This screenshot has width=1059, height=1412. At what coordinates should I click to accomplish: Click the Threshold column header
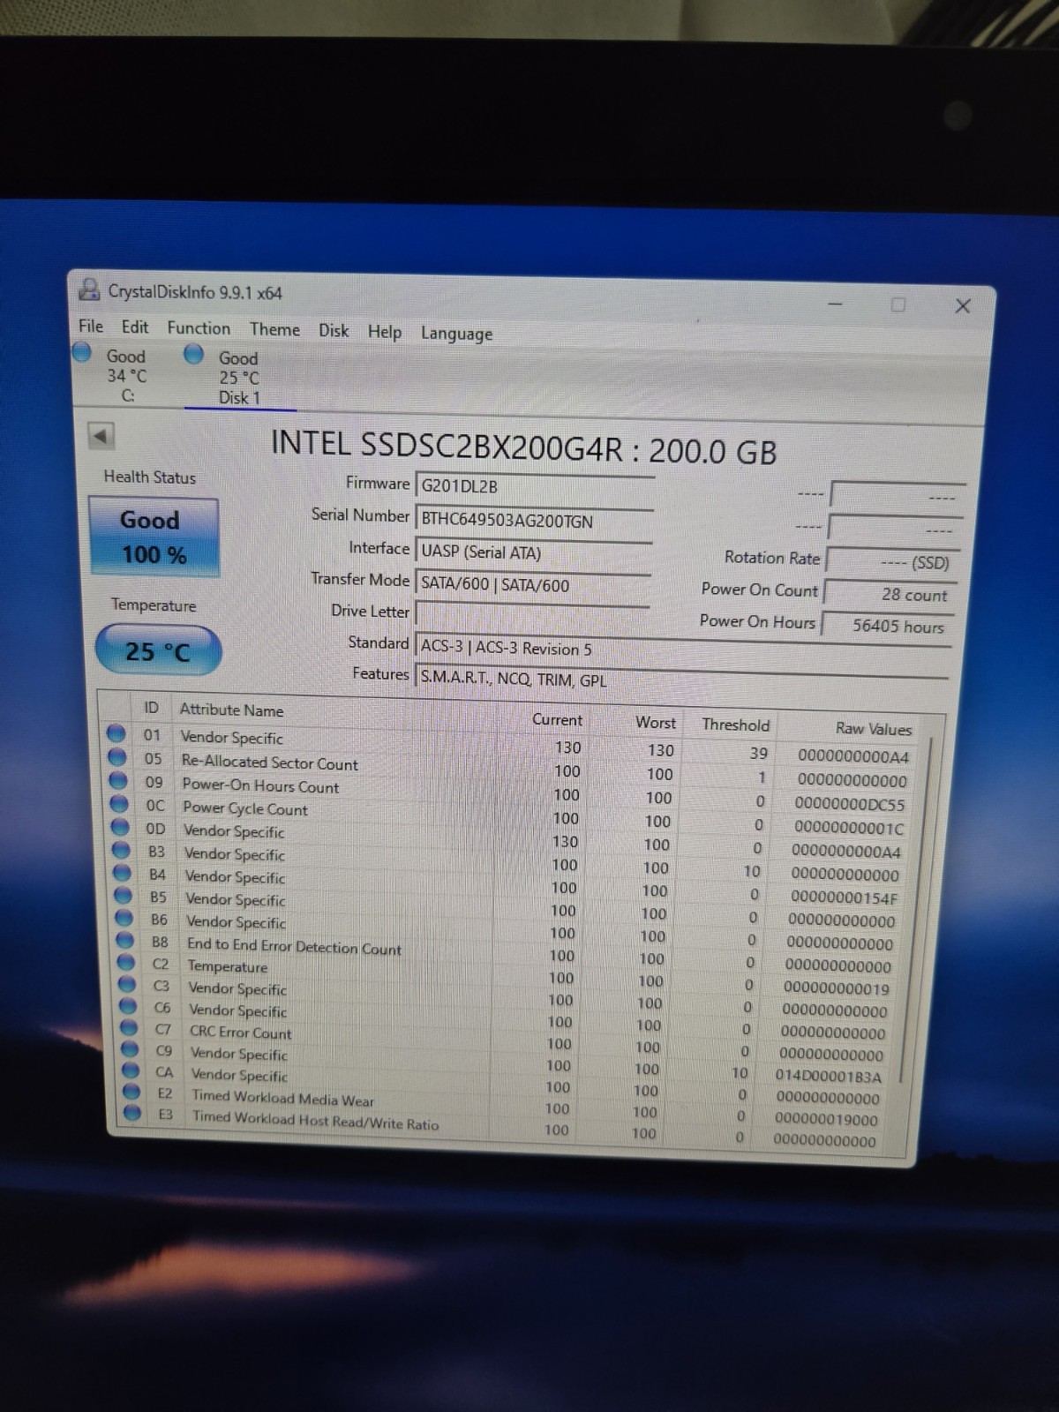736,725
